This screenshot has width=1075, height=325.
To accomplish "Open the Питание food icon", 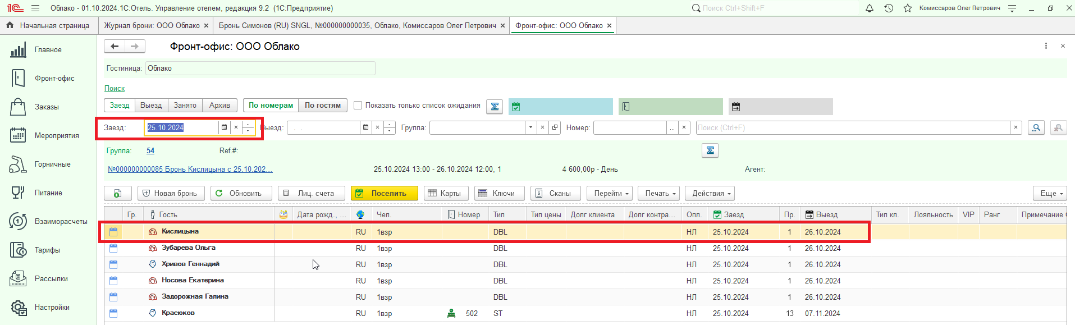I will (x=18, y=193).
